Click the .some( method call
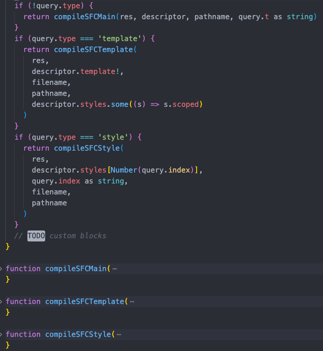 (120, 105)
